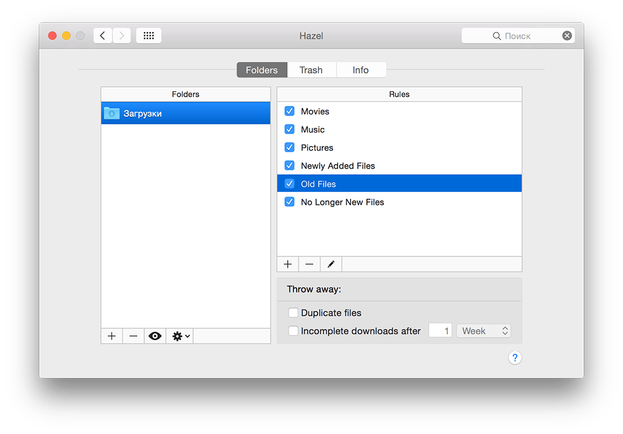Select the Загрузки folder row
This screenshot has height=434, width=623.
click(186, 114)
